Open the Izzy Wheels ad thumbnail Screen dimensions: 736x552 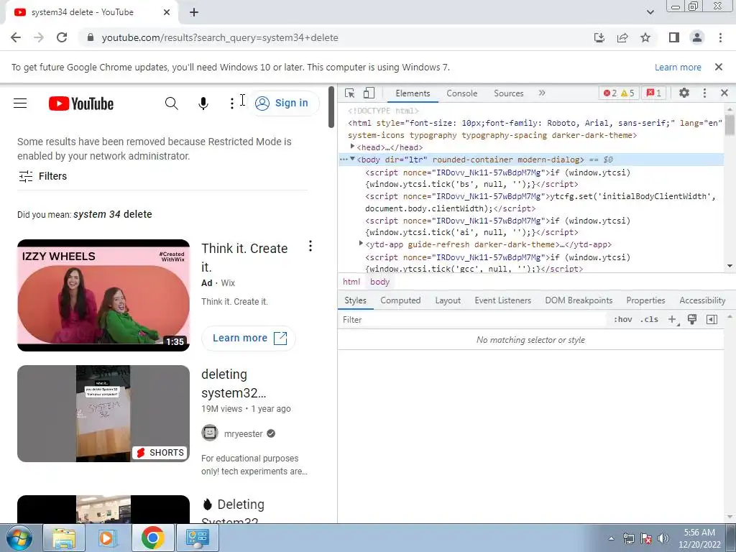(x=103, y=295)
